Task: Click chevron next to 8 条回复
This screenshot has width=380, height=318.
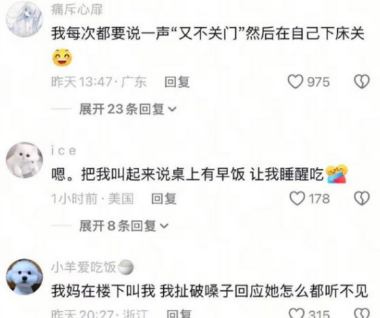Action: (164, 226)
